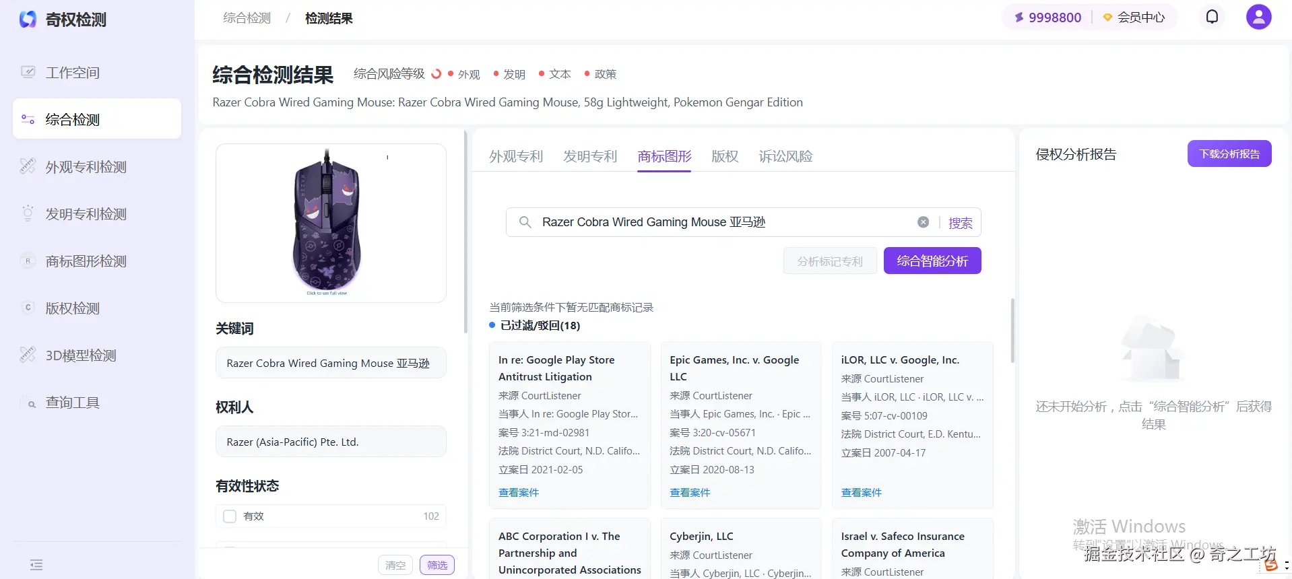1292x579 pixels.
Task: Click 已过滤/驳回(18) label
Action: coord(540,325)
